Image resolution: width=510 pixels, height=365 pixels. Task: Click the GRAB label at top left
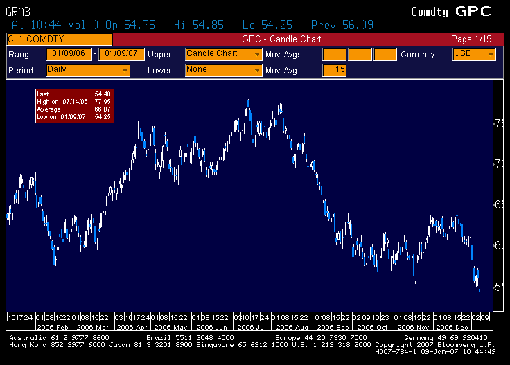tap(18, 11)
